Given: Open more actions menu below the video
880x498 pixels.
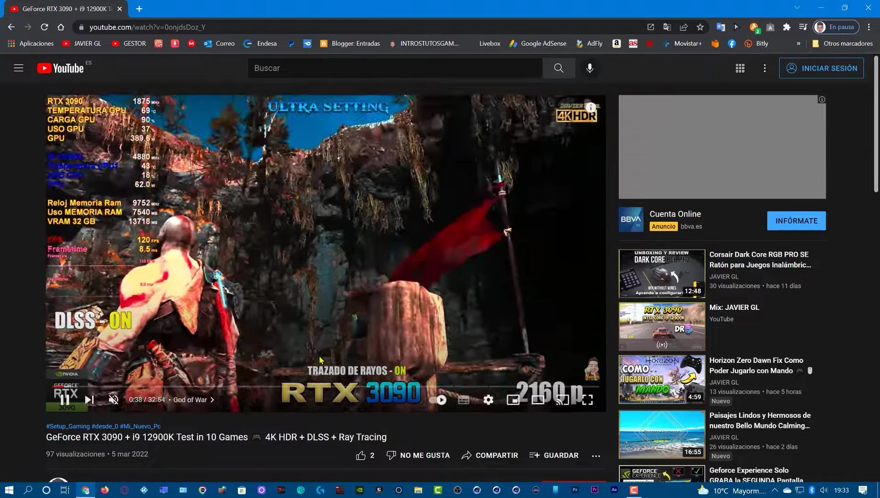Looking at the screenshot, I should (596, 456).
